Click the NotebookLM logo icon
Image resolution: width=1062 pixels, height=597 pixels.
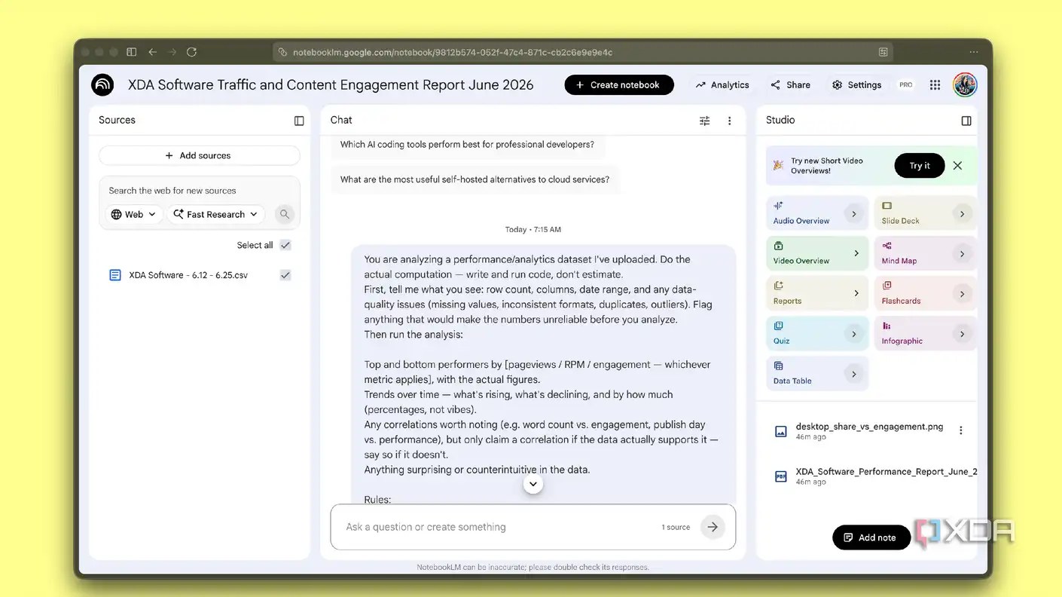pos(102,84)
